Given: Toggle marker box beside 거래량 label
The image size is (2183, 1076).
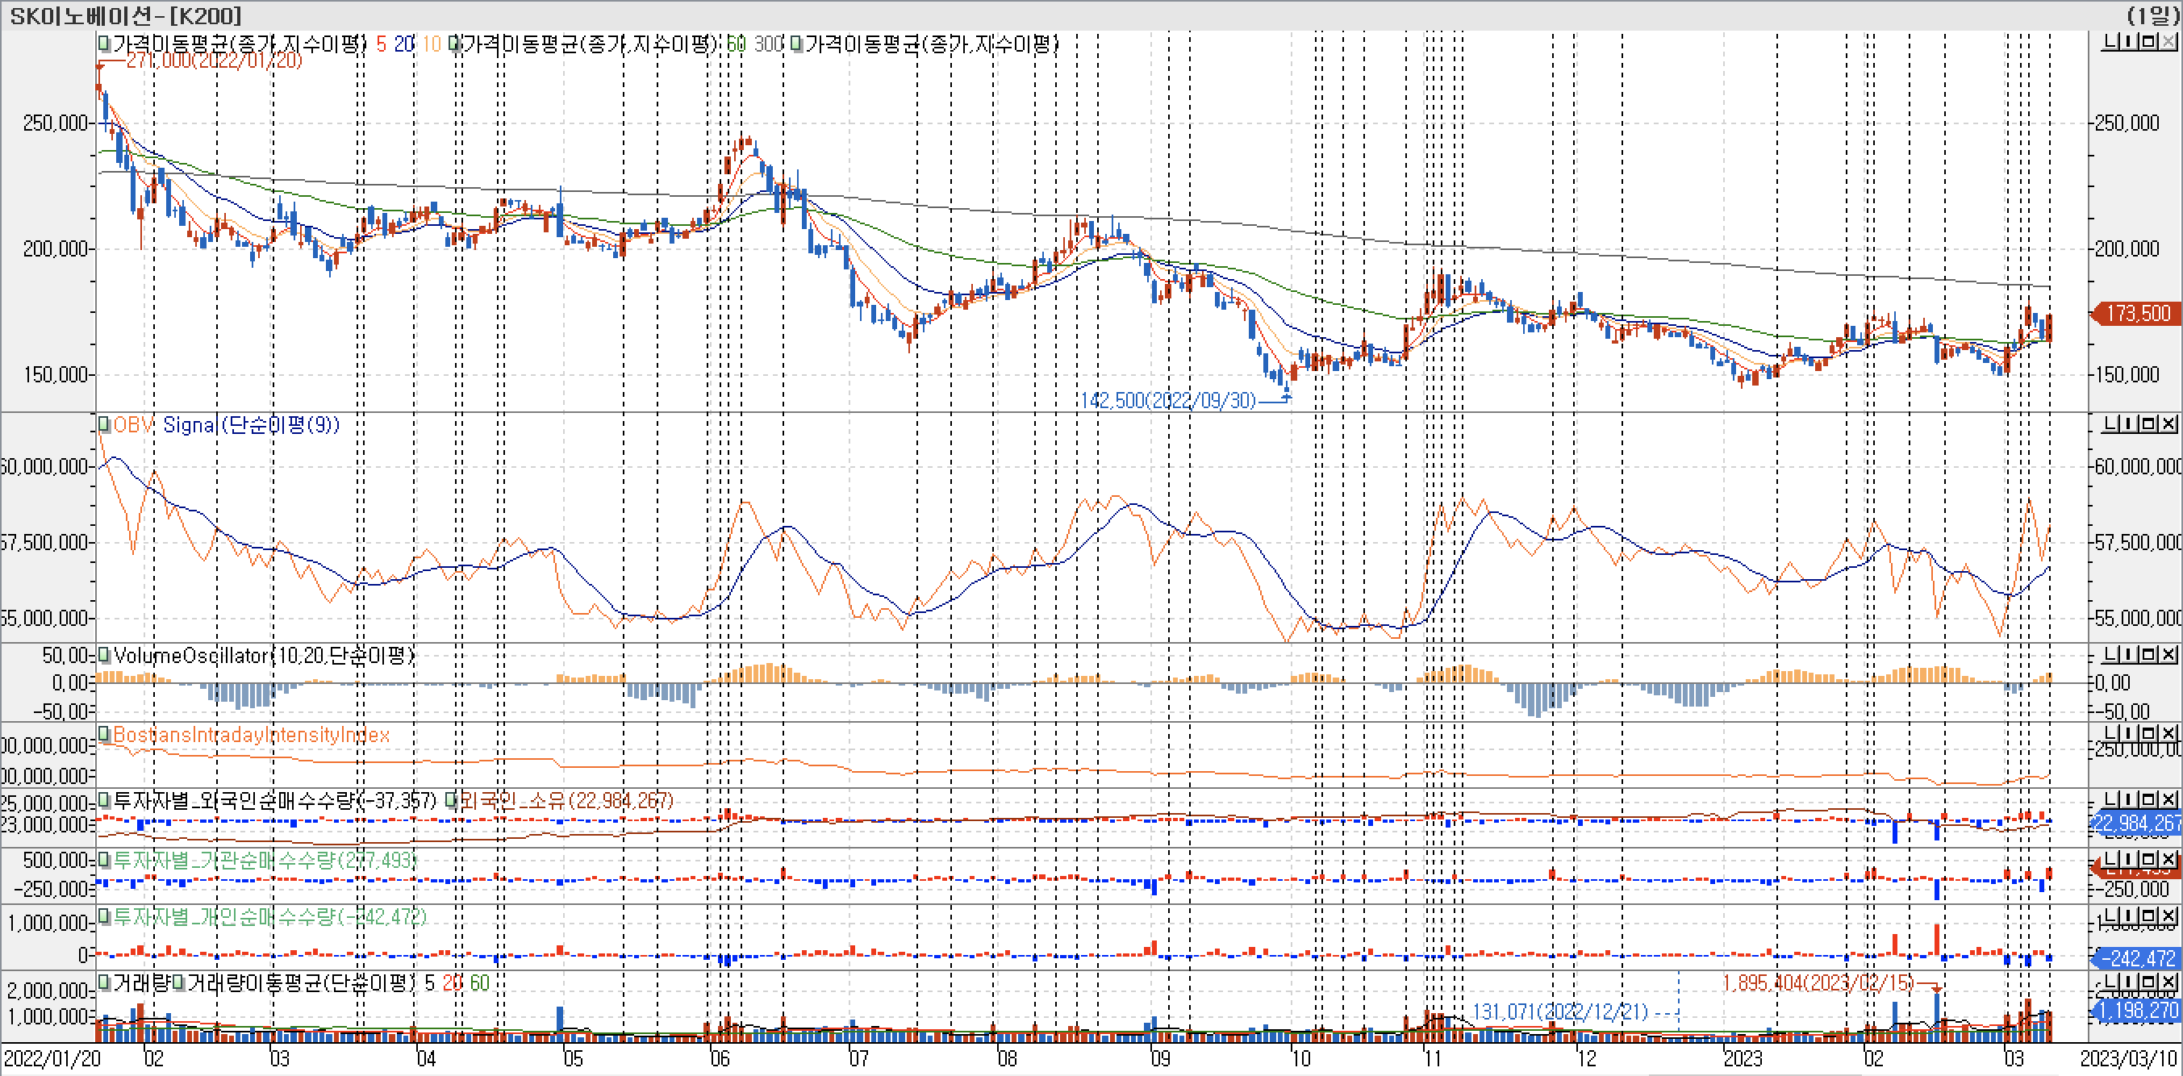Looking at the screenshot, I should pyautogui.click(x=103, y=982).
